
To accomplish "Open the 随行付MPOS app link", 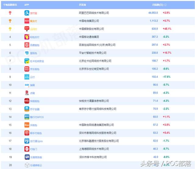I will pos(37,117).
